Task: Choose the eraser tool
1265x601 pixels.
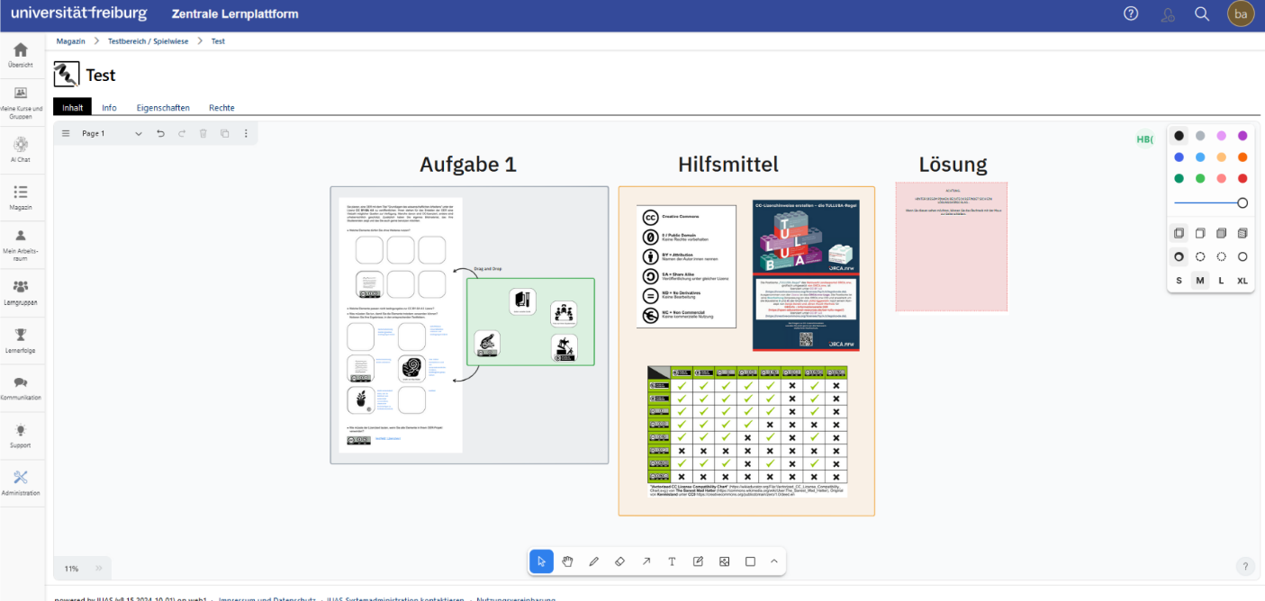Action: click(x=619, y=561)
